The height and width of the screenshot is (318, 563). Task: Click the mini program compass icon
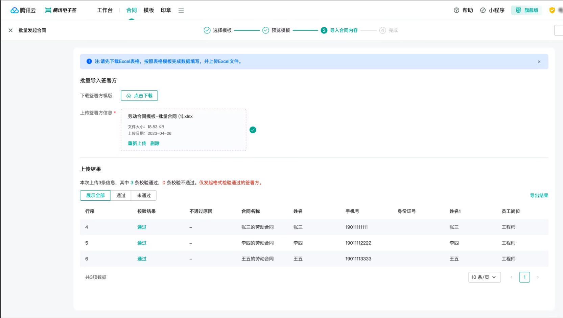483,10
